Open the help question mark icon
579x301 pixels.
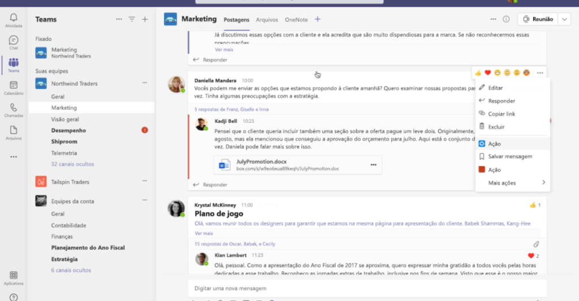(x=14, y=297)
